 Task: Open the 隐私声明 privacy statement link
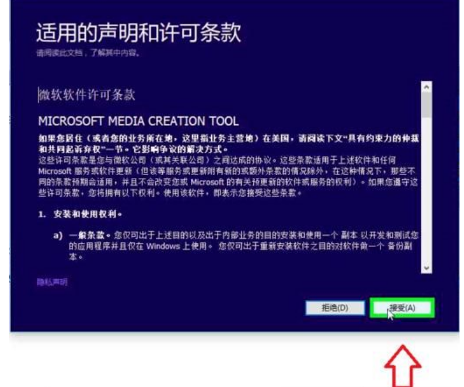click(52, 282)
